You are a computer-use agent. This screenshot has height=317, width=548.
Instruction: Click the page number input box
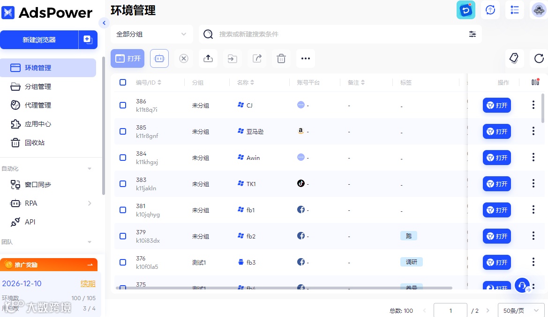click(x=450, y=310)
